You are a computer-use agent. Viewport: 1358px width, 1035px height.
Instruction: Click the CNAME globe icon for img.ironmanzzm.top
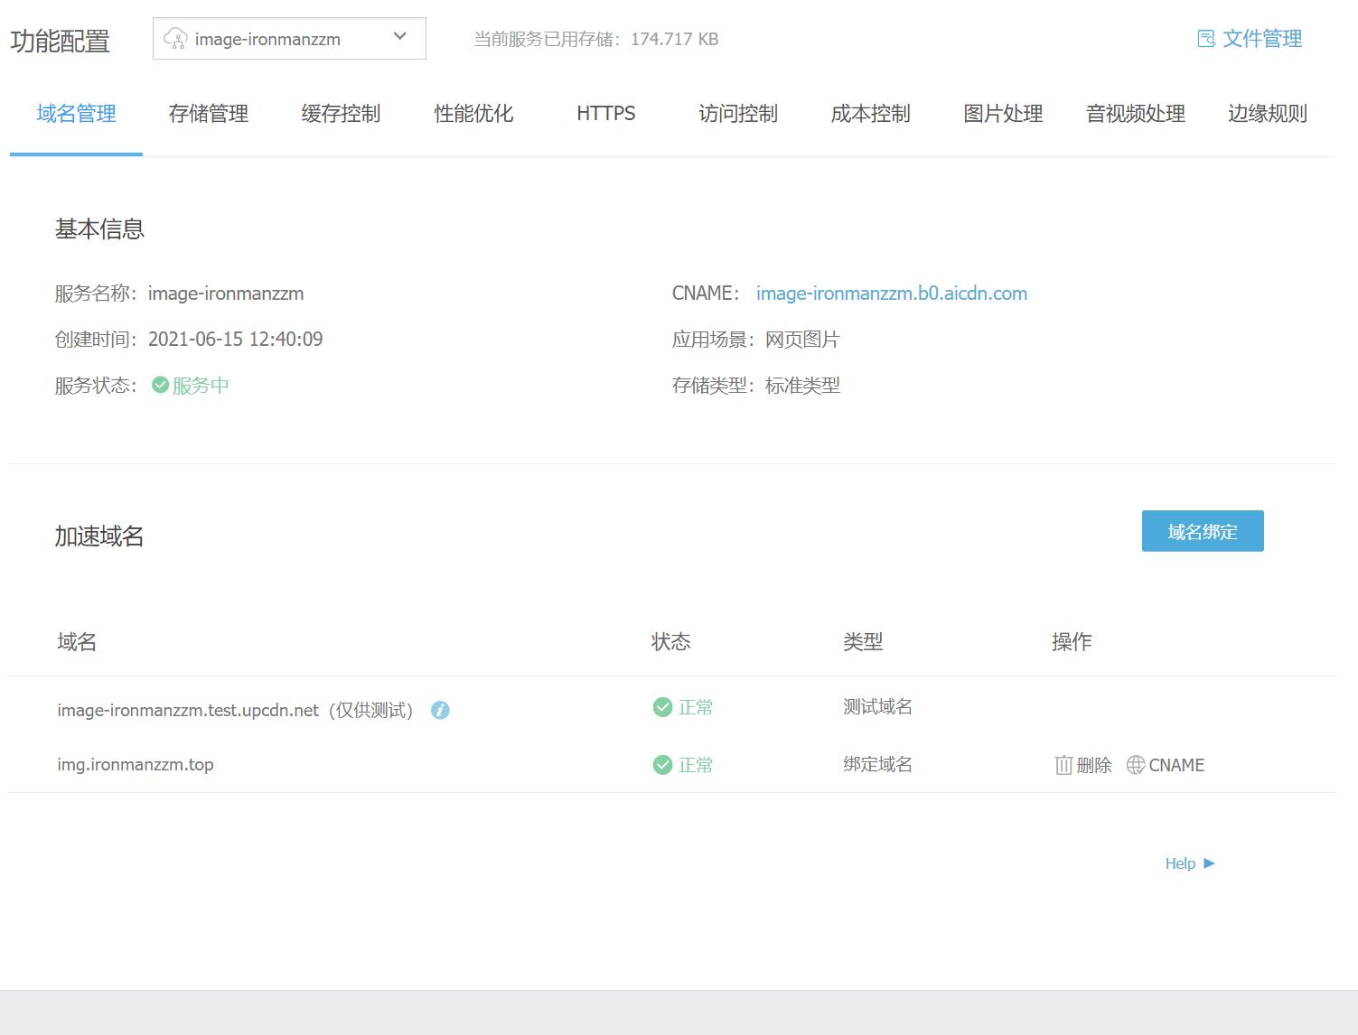click(1135, 765)
